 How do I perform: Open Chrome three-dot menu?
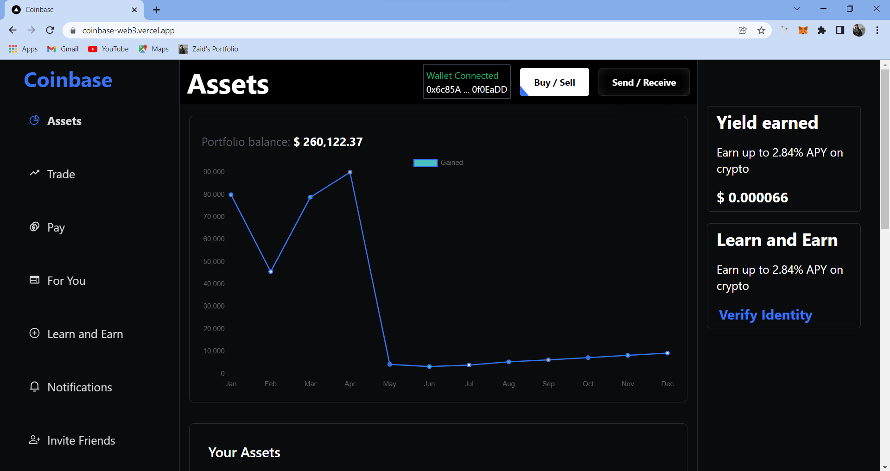877,30
